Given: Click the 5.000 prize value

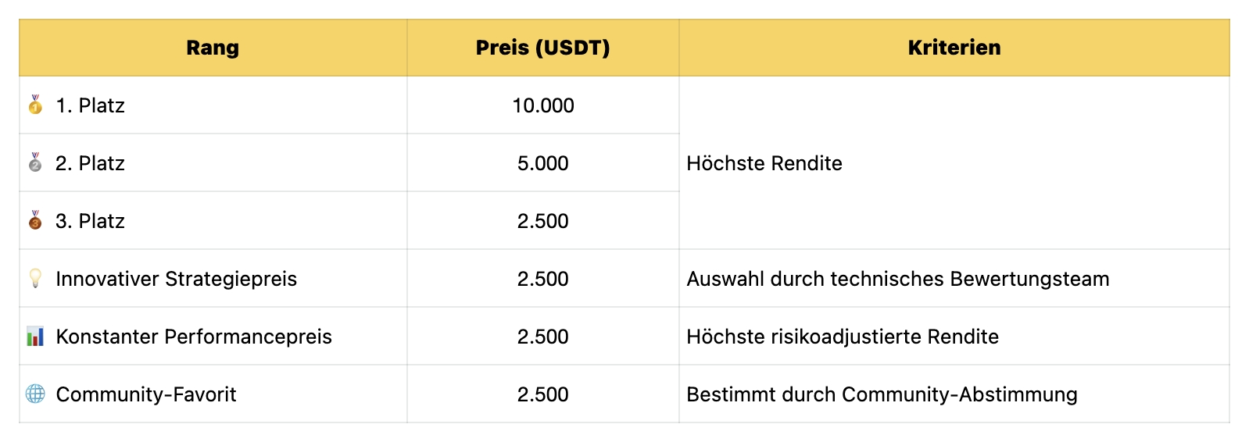Looking at the screenshot, I should pos(542,163).
